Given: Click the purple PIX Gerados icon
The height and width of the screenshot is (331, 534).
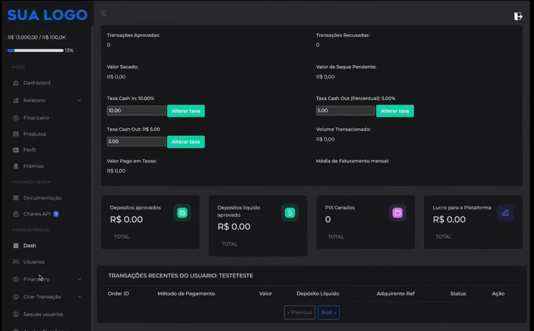Looking at the screenshot, I should click(397, 213).
